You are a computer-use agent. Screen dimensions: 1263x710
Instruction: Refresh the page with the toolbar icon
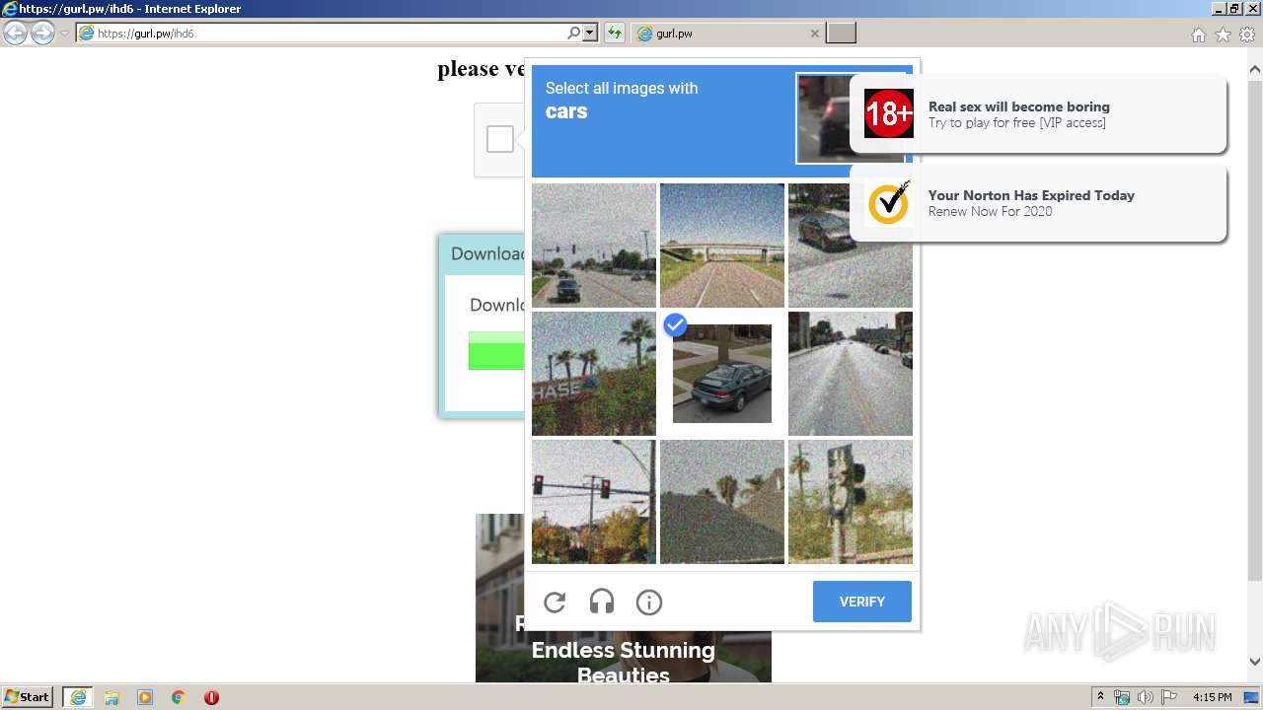pos(615,34)
